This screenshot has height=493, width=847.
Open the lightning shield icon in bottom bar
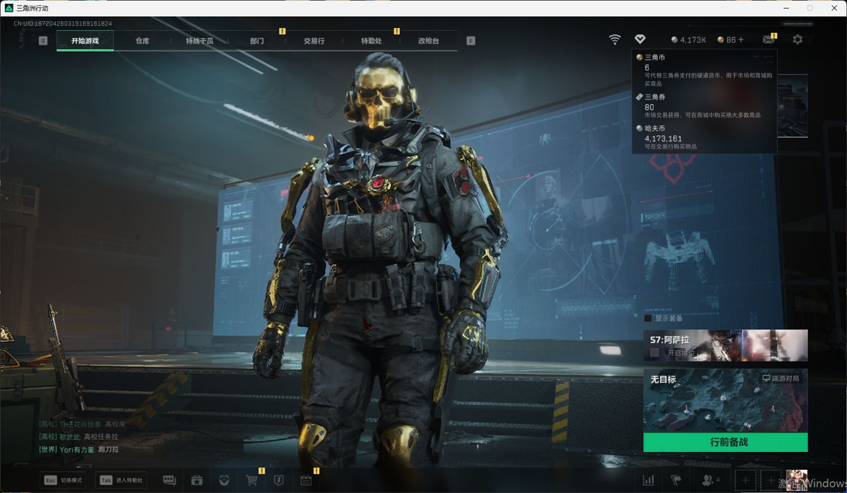(x=279, y=480)
